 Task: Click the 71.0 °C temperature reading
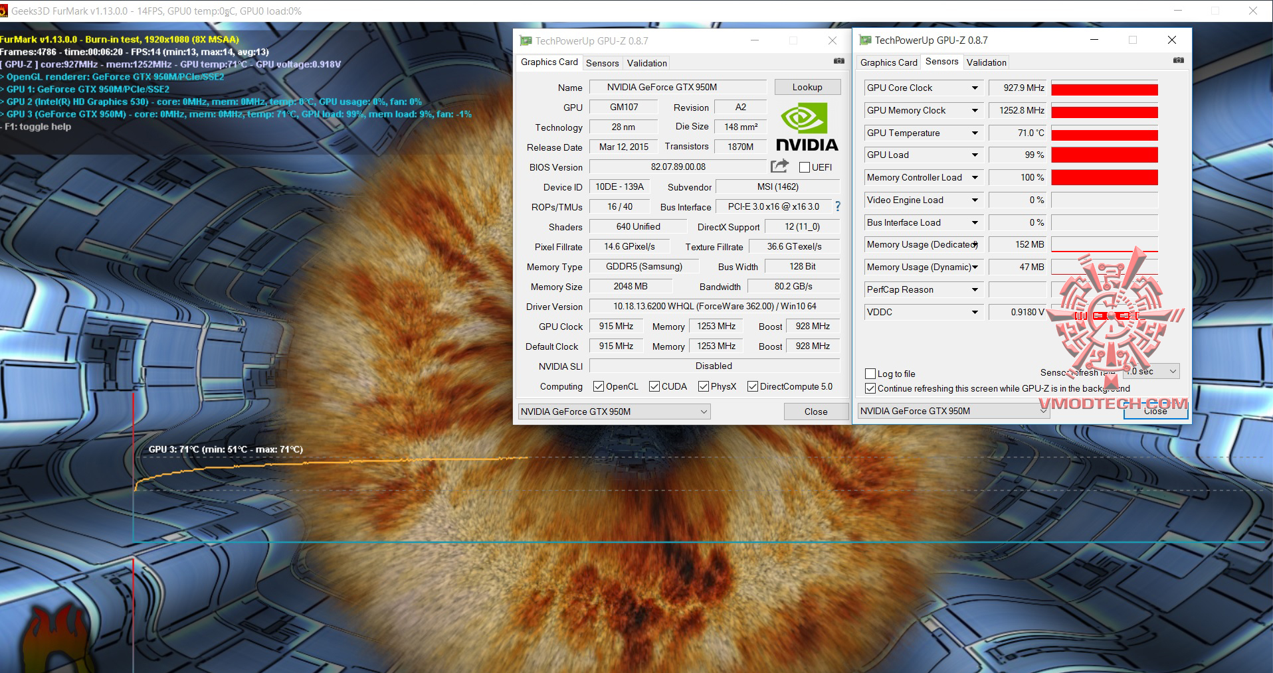click(x=1018, y=133)
